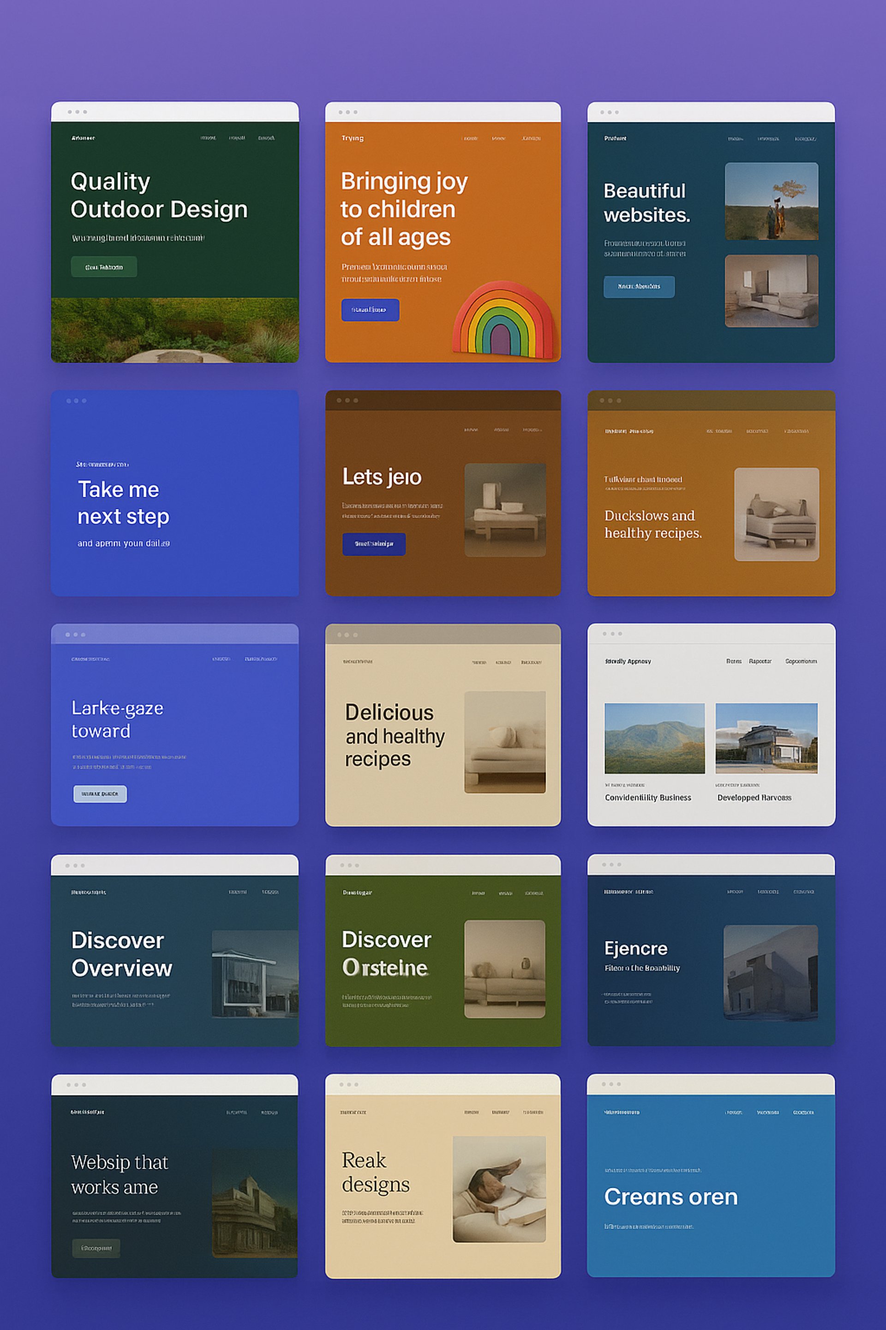This screenshot has width=886, height=1330.
Task: Click the garden path photo under Quality Outdoor Design
Action: pos(174,330)
